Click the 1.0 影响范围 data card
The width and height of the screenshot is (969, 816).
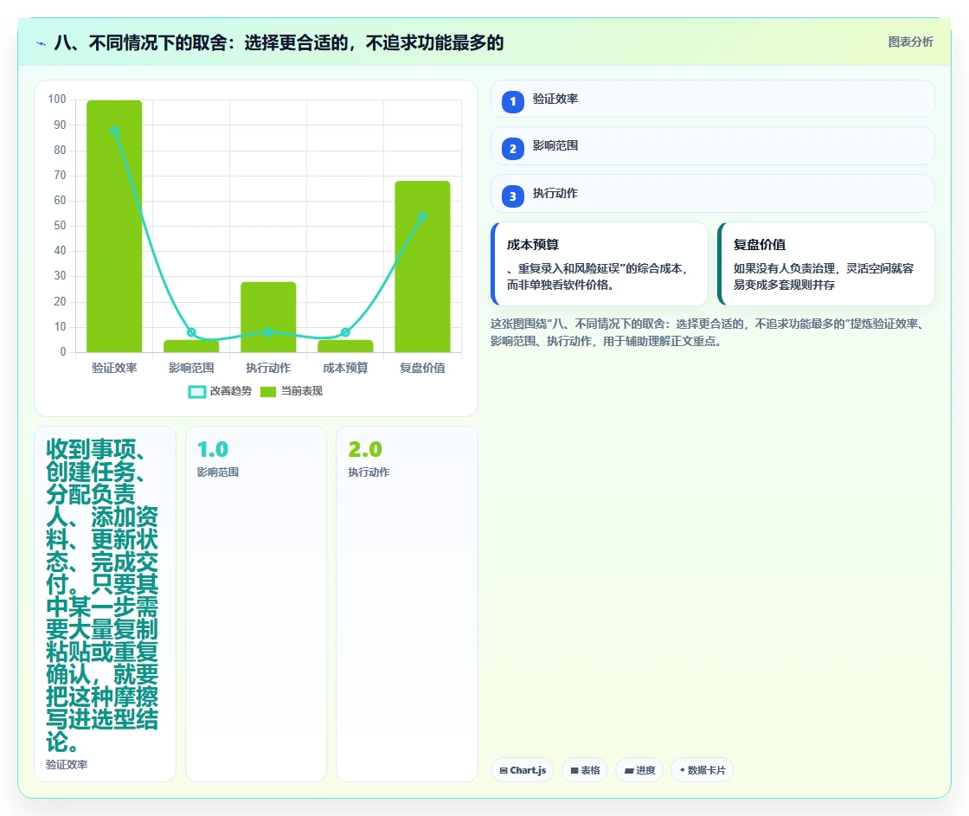pos(256,604)
